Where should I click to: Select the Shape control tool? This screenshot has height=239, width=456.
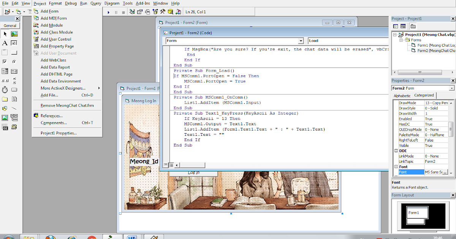[x=5, y=108]
